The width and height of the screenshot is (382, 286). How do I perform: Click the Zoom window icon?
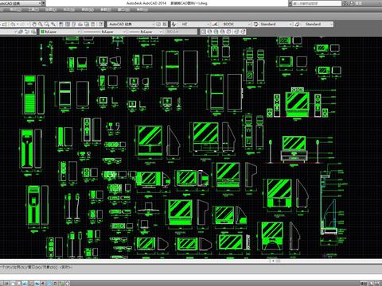click(47, 25)
